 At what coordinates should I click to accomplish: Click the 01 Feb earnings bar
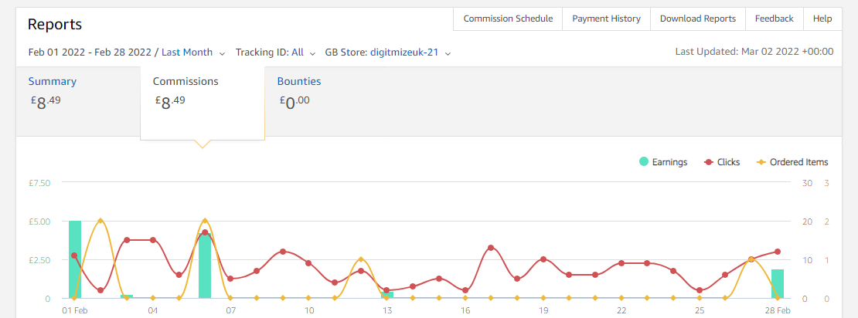(x=74, y=259)
